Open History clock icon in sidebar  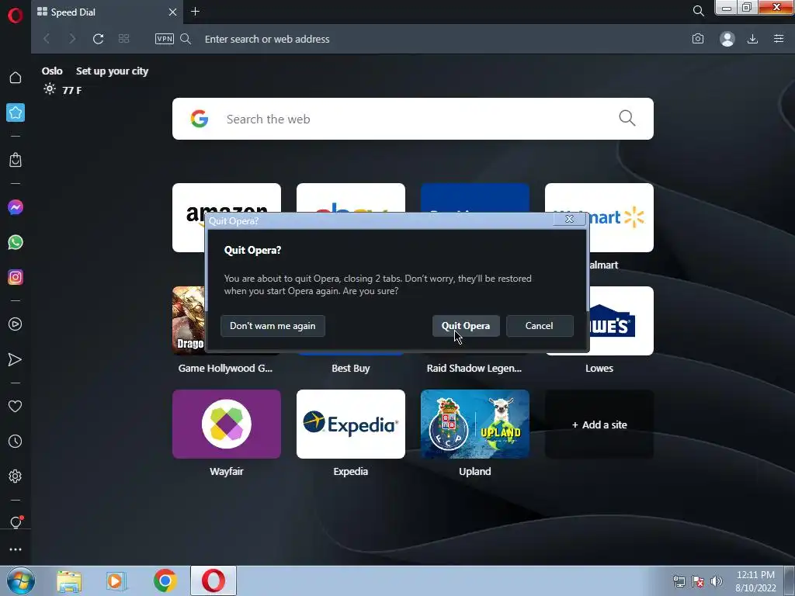[x=16, y=442]
